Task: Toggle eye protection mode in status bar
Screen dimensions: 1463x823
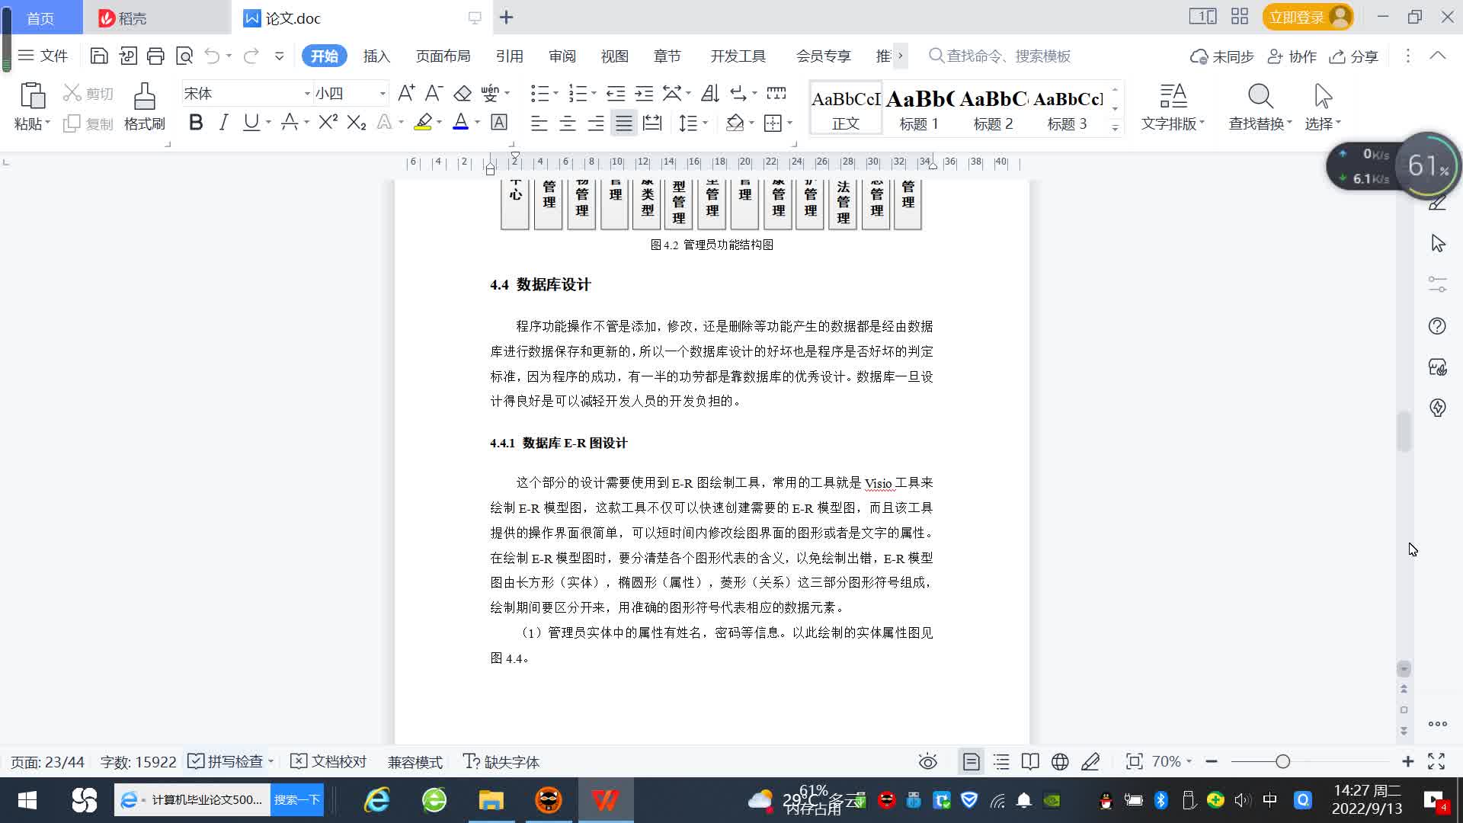Action: click(927, 761)
